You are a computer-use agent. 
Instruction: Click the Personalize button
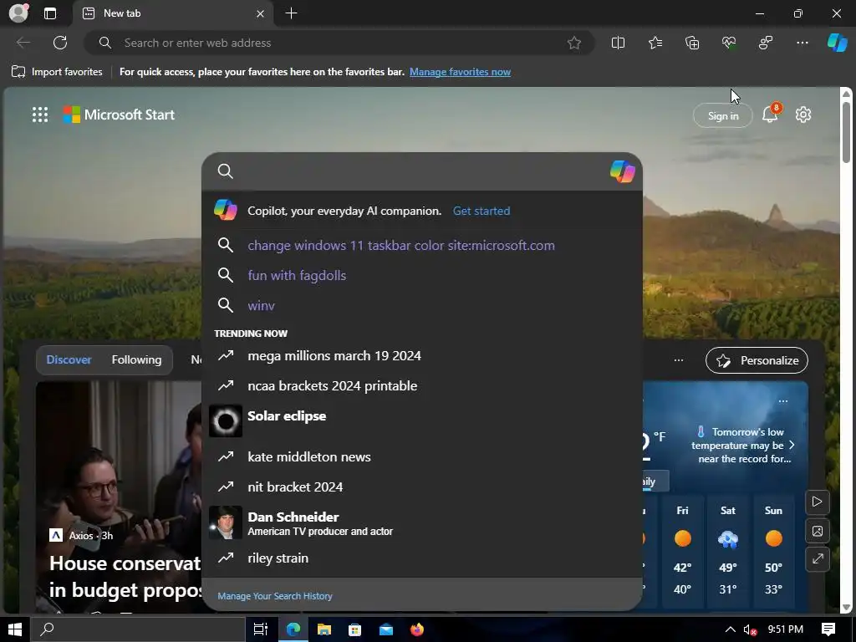[757, 360]
